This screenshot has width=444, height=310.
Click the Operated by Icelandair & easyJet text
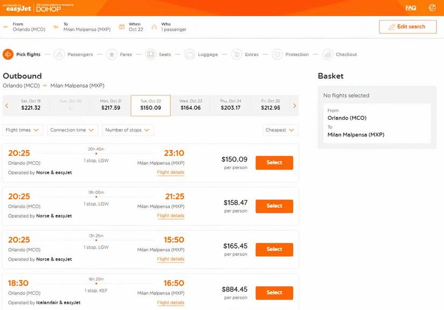pyautogui.click(x=44, y=302)
